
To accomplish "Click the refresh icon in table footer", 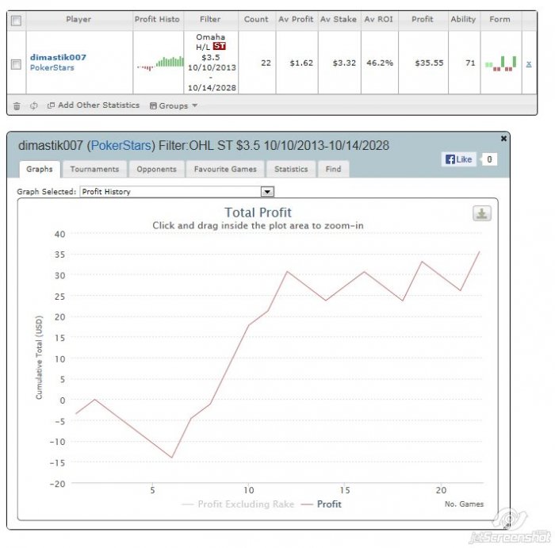I will pyautogui.click(x=33, y=105).
